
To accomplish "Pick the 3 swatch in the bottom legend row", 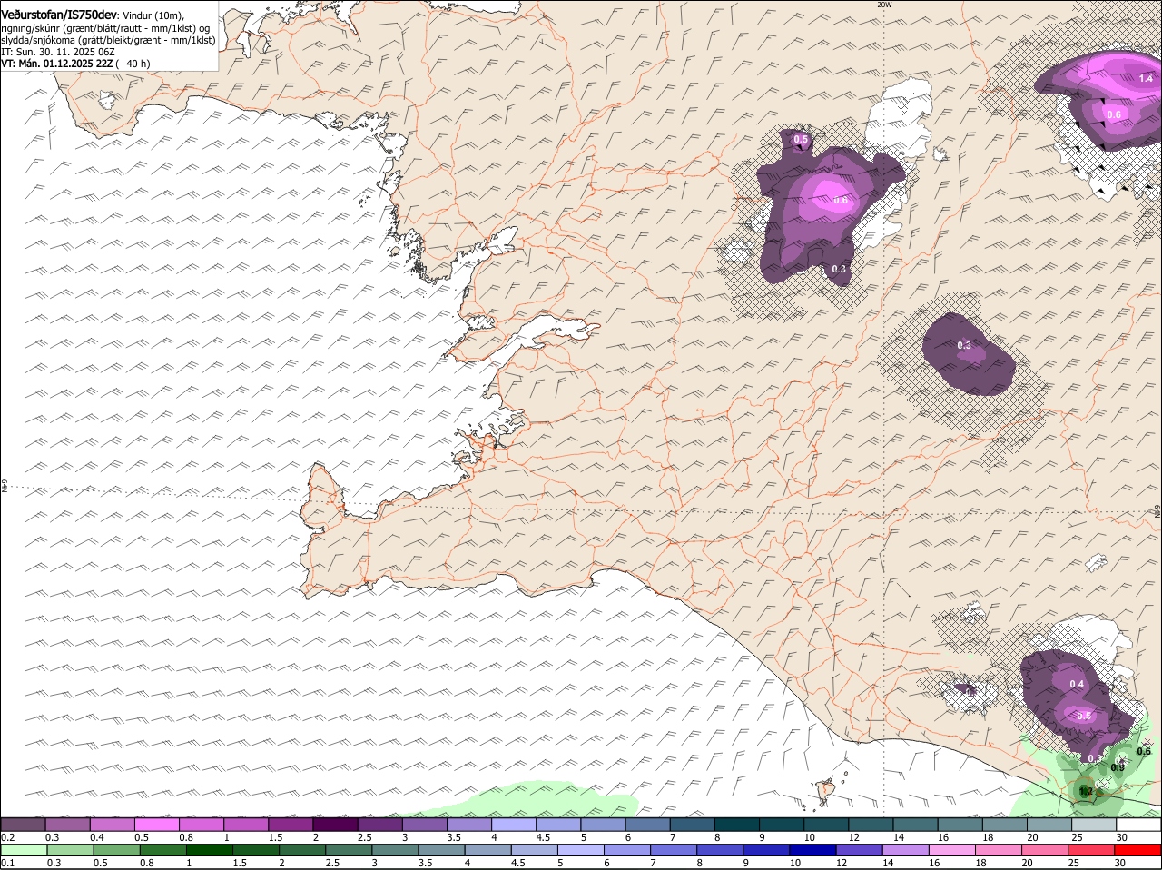I will 393,851.
